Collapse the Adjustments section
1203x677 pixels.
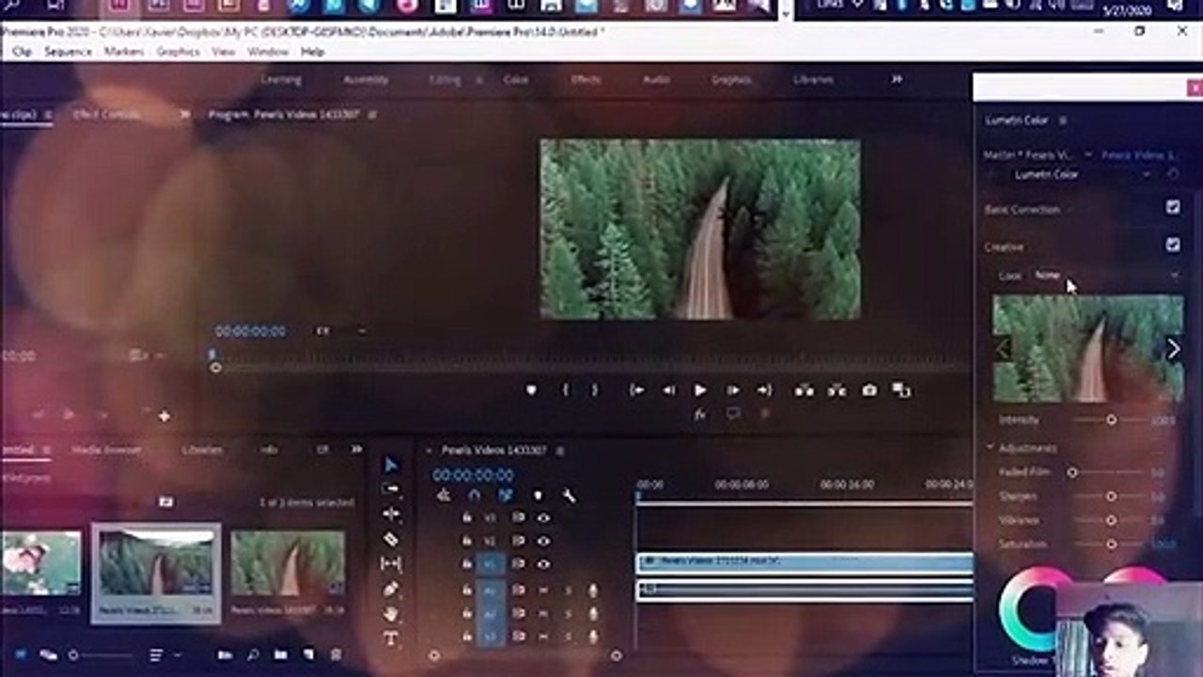[x=990, y=448]
